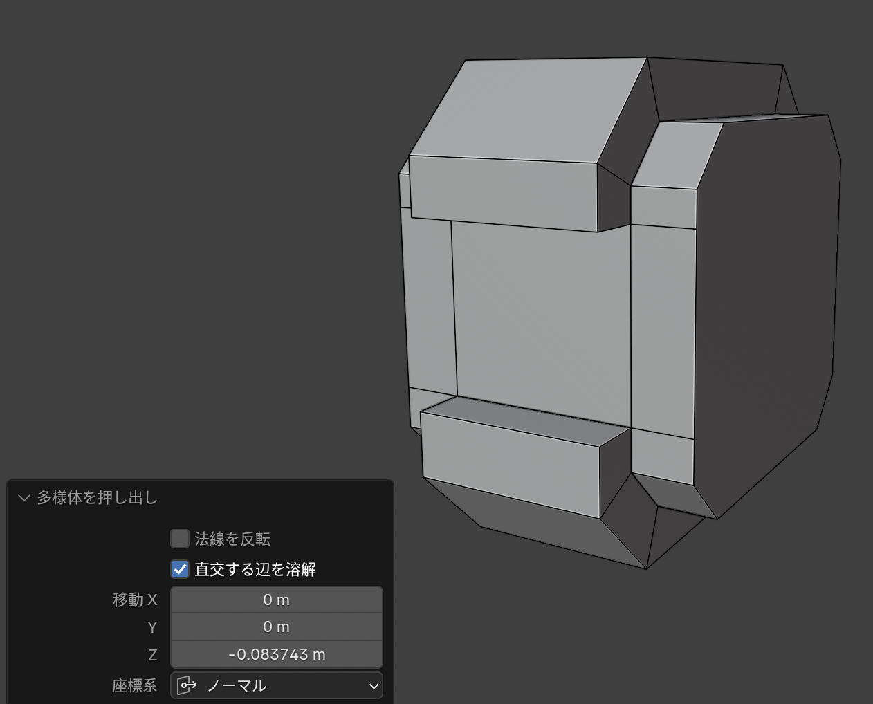
Task: Open the 座標系 dropdown arrow next to ノーマル
Action: pyautogui.click(x=374, y=686)
